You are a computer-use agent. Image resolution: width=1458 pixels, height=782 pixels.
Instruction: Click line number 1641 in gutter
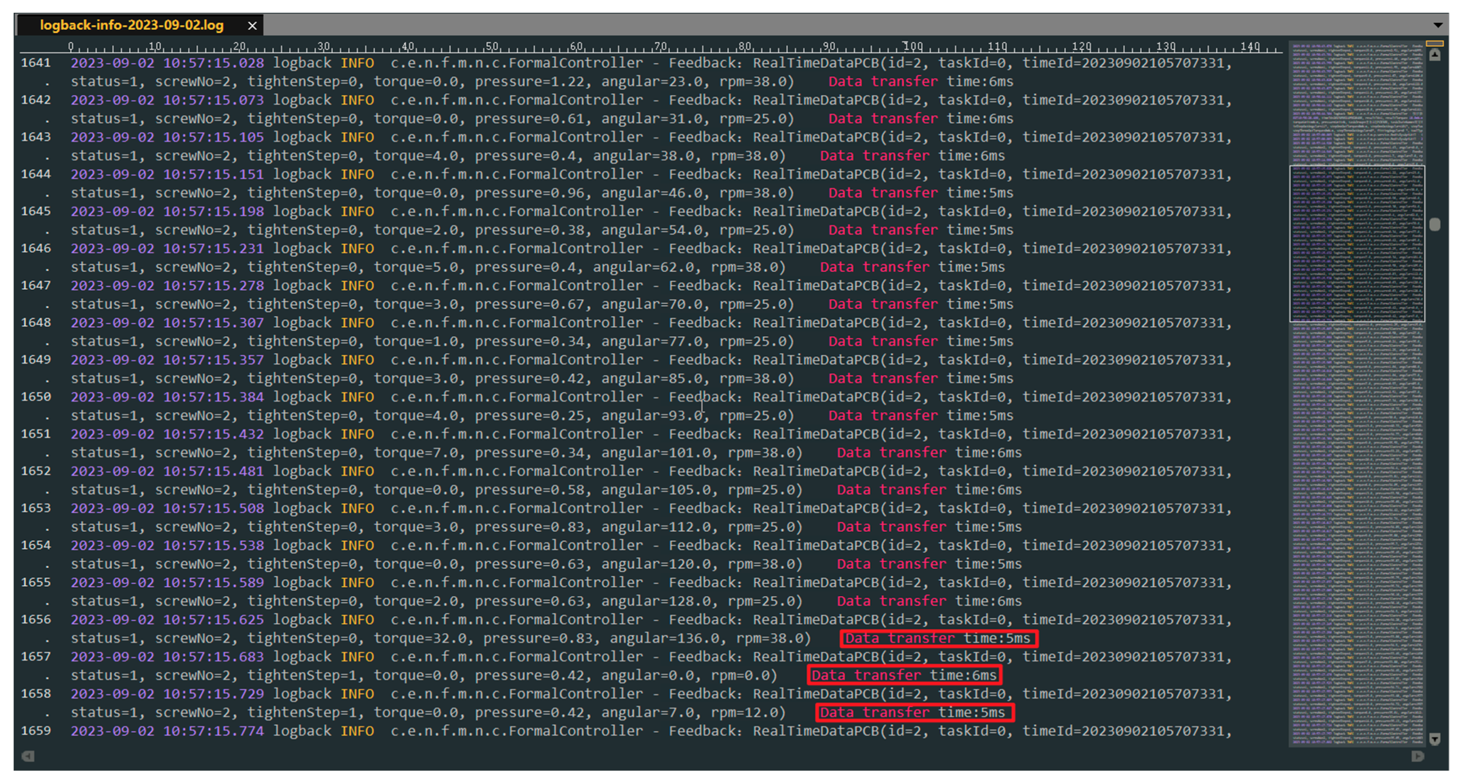click(36, 63)
